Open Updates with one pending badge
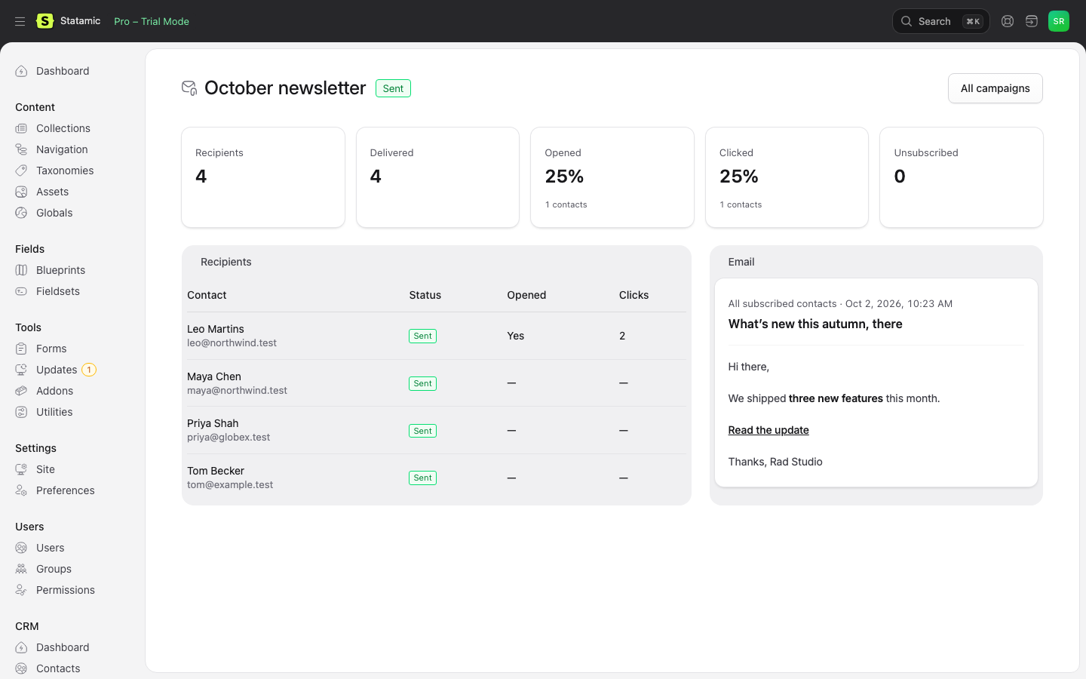Screen dimensions: 1086x679 tap(57, 370)
